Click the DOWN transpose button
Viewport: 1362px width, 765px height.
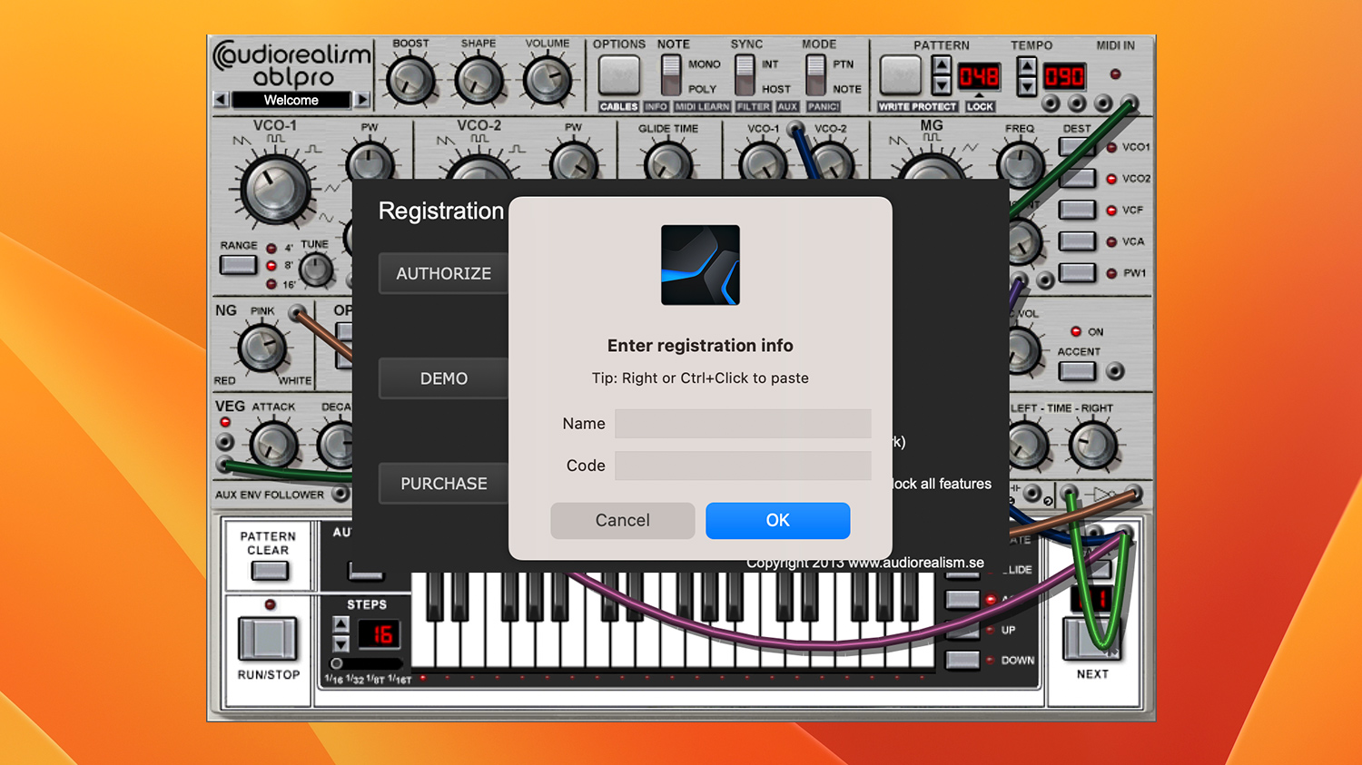coord(962,660)
